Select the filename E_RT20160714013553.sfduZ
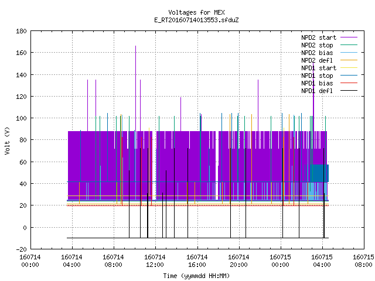 [x=196, y=20]
